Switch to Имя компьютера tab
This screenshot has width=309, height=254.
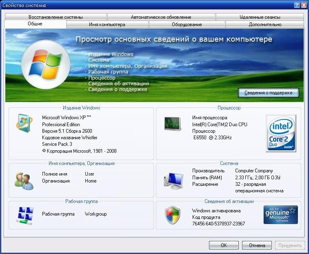(x=107, y=25)
